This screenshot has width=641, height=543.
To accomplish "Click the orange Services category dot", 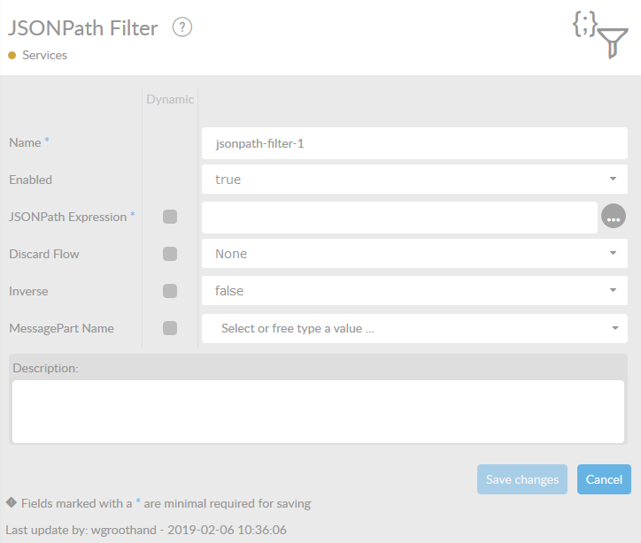I will [12, 55].
